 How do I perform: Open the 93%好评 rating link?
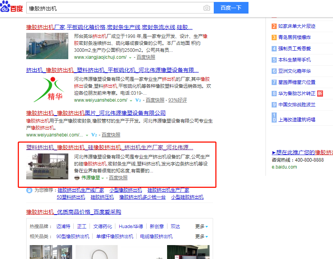pos(177,100)
